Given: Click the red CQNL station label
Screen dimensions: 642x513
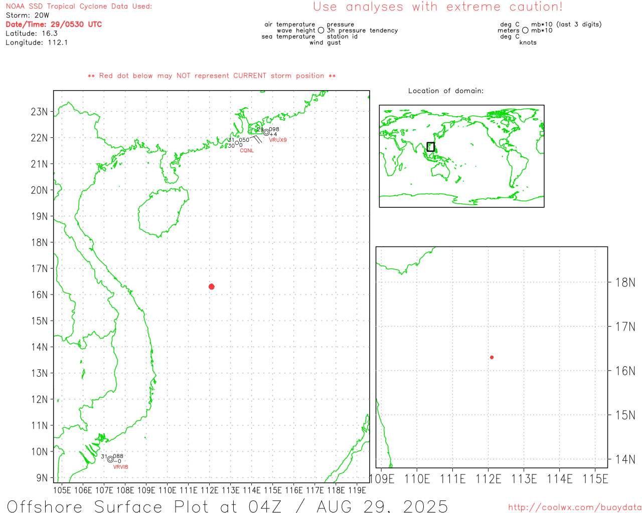Looking at the screenshot, I should 247,150.
